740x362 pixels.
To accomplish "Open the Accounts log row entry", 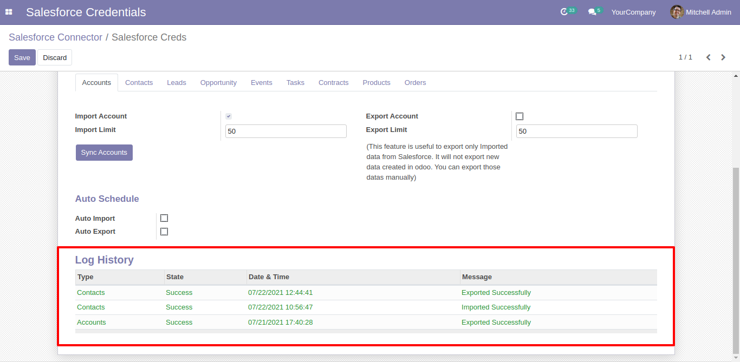I will [366, 322].
